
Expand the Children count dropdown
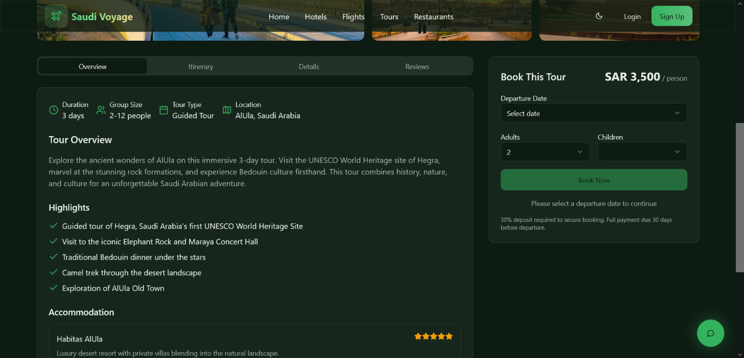point(642,152)
